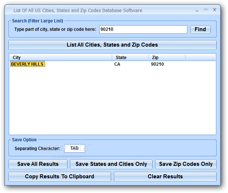Focus the zip code search field
The image size is (228, 193).
143,29
